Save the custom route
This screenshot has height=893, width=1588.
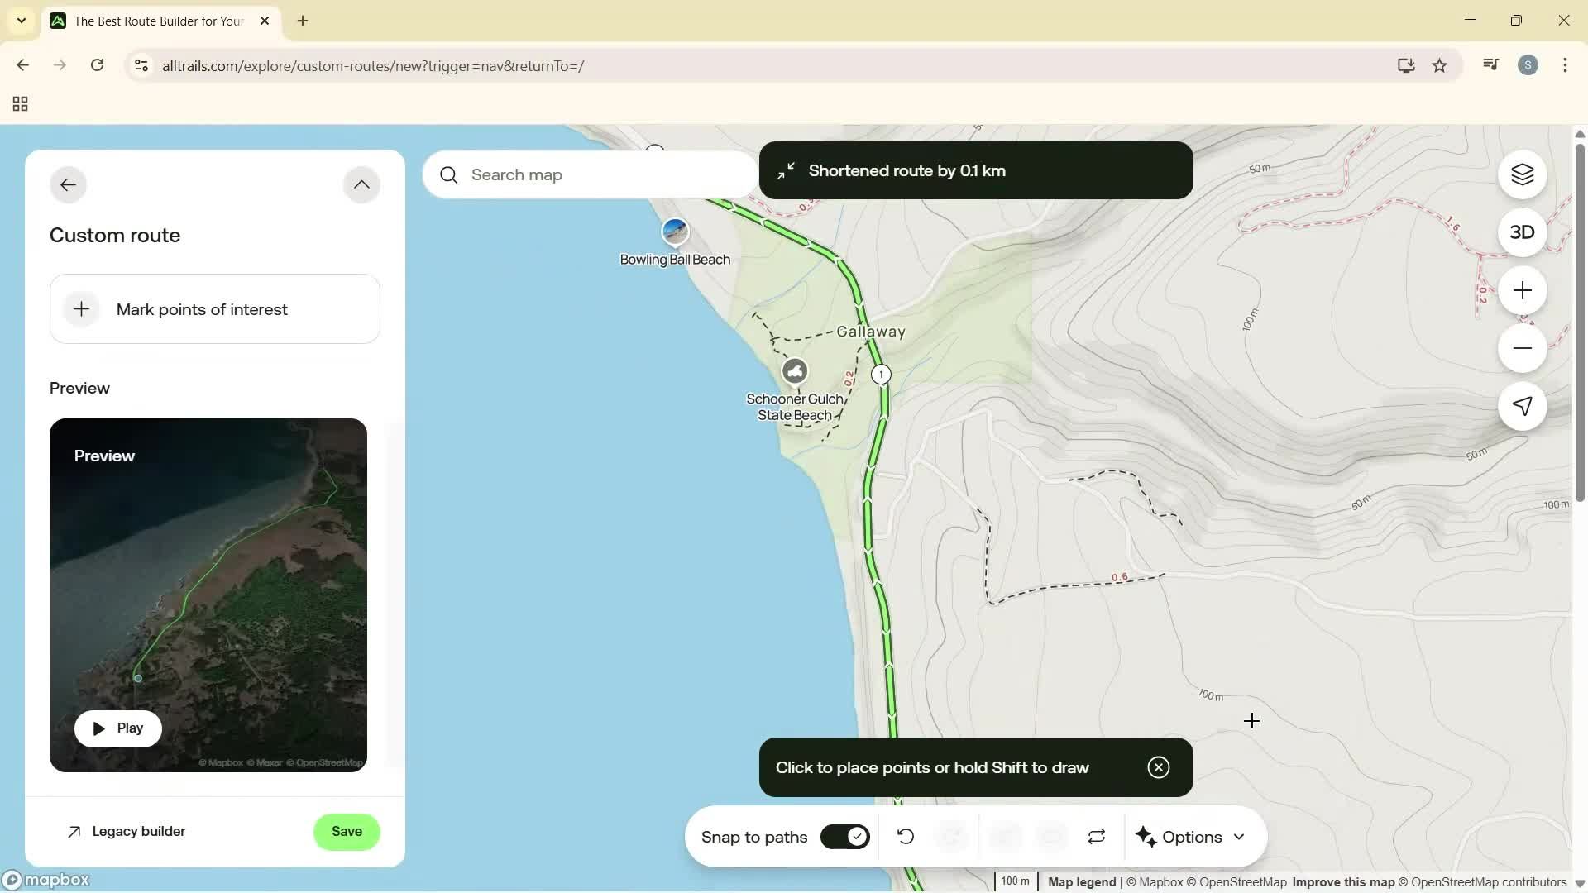click(x=347, y=831)
